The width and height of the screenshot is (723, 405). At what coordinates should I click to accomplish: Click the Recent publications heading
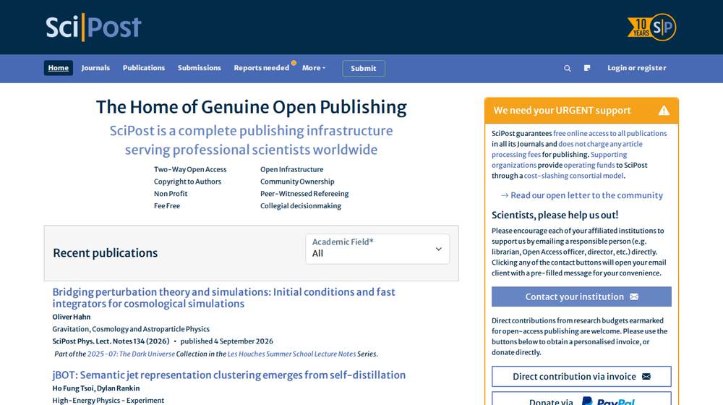pos(105,253)
